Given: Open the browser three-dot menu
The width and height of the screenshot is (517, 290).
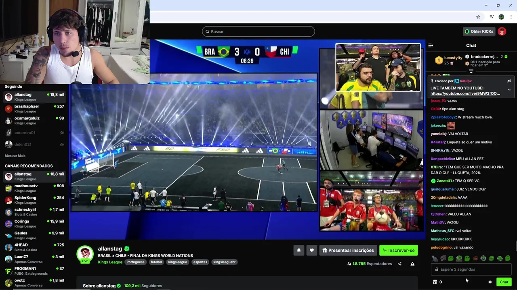Looking at the screenshot, I should (511, 17).
